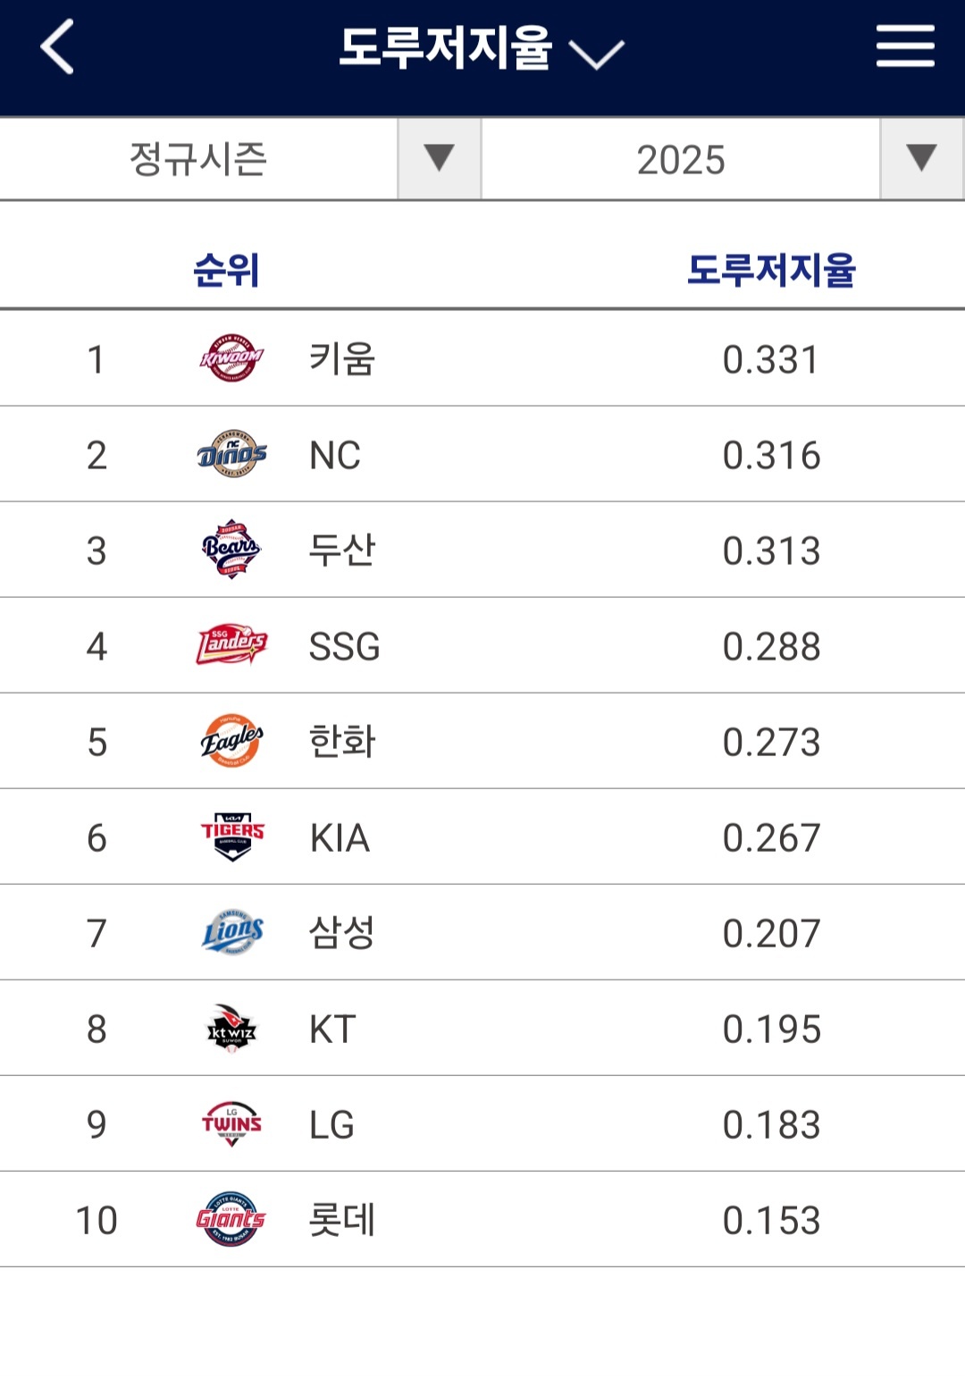Tap the back arrow icon
Viewport: 965px width, 1379px height.
point(58,48)
